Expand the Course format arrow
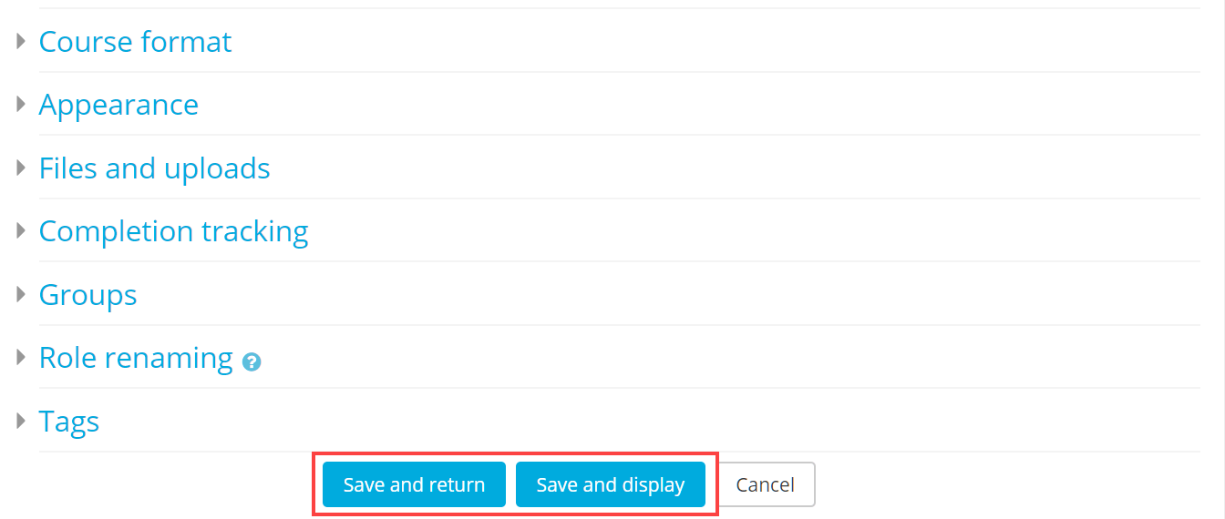Viewport: 1225px width, 519px height. coord(21,41)
